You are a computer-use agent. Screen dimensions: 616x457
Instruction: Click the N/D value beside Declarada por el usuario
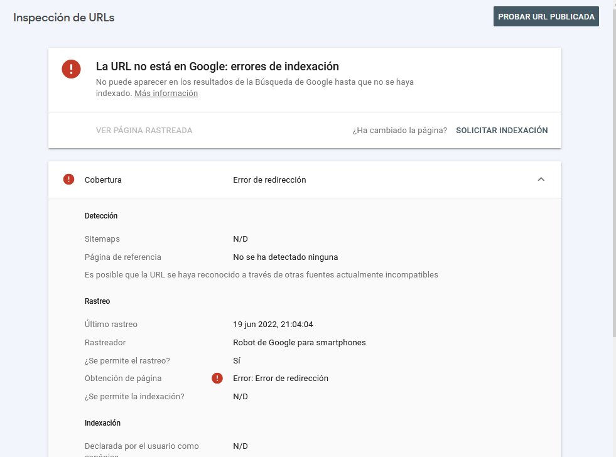(240, 446)
